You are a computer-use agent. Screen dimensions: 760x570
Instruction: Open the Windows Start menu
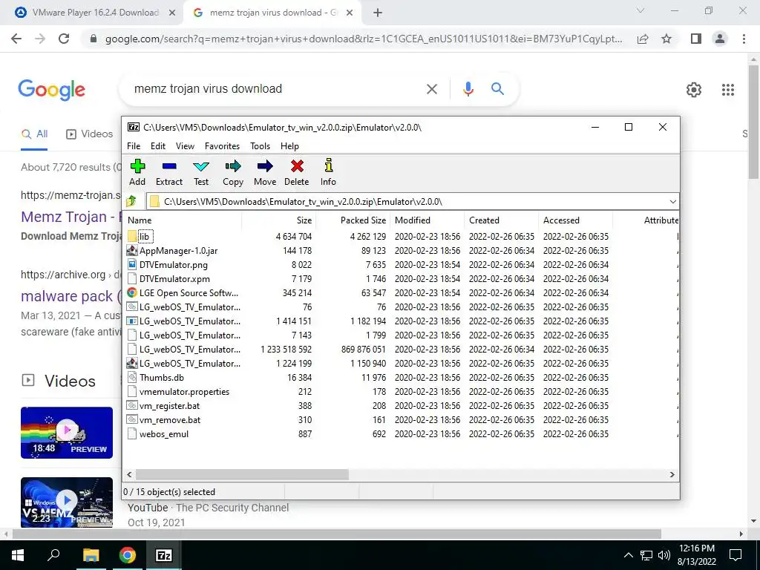pos(18,555)
